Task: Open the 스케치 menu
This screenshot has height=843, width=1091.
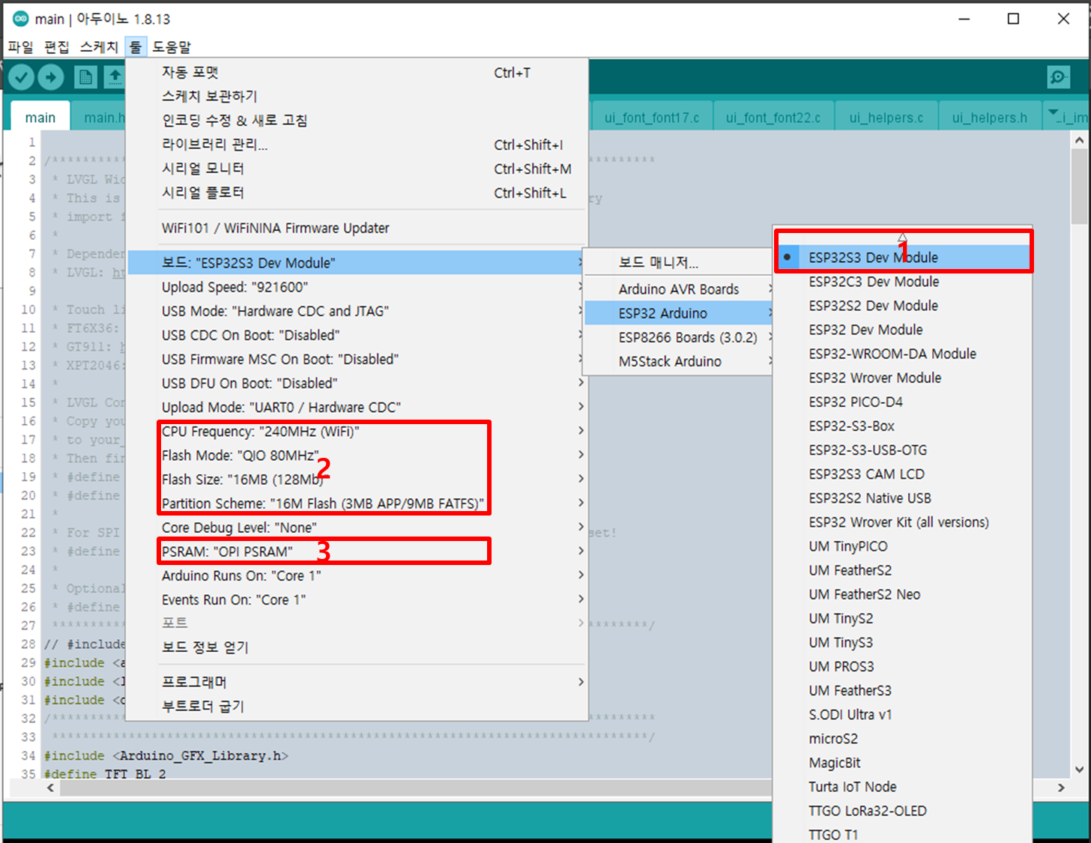Action: [x=99, y=47]
